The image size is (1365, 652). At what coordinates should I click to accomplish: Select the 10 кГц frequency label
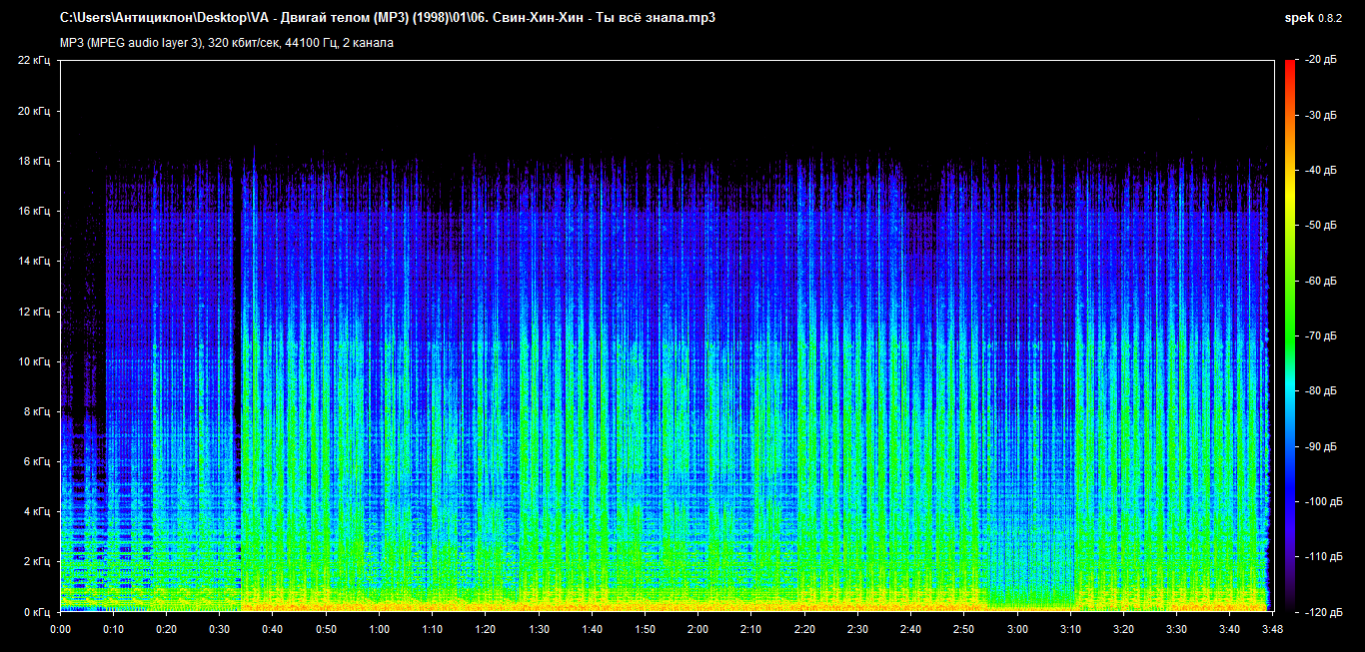35,361
